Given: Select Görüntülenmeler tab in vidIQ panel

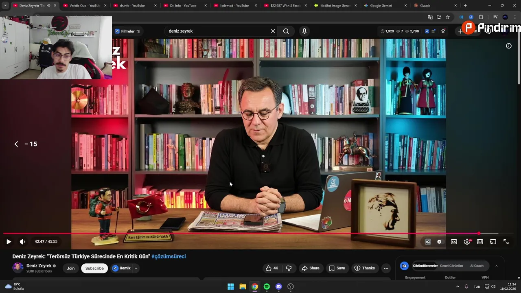Looking at the screenshot, I should click(425, 266).
